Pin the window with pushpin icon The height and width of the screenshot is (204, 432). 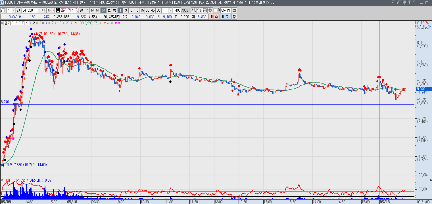[x=405, y=2]
